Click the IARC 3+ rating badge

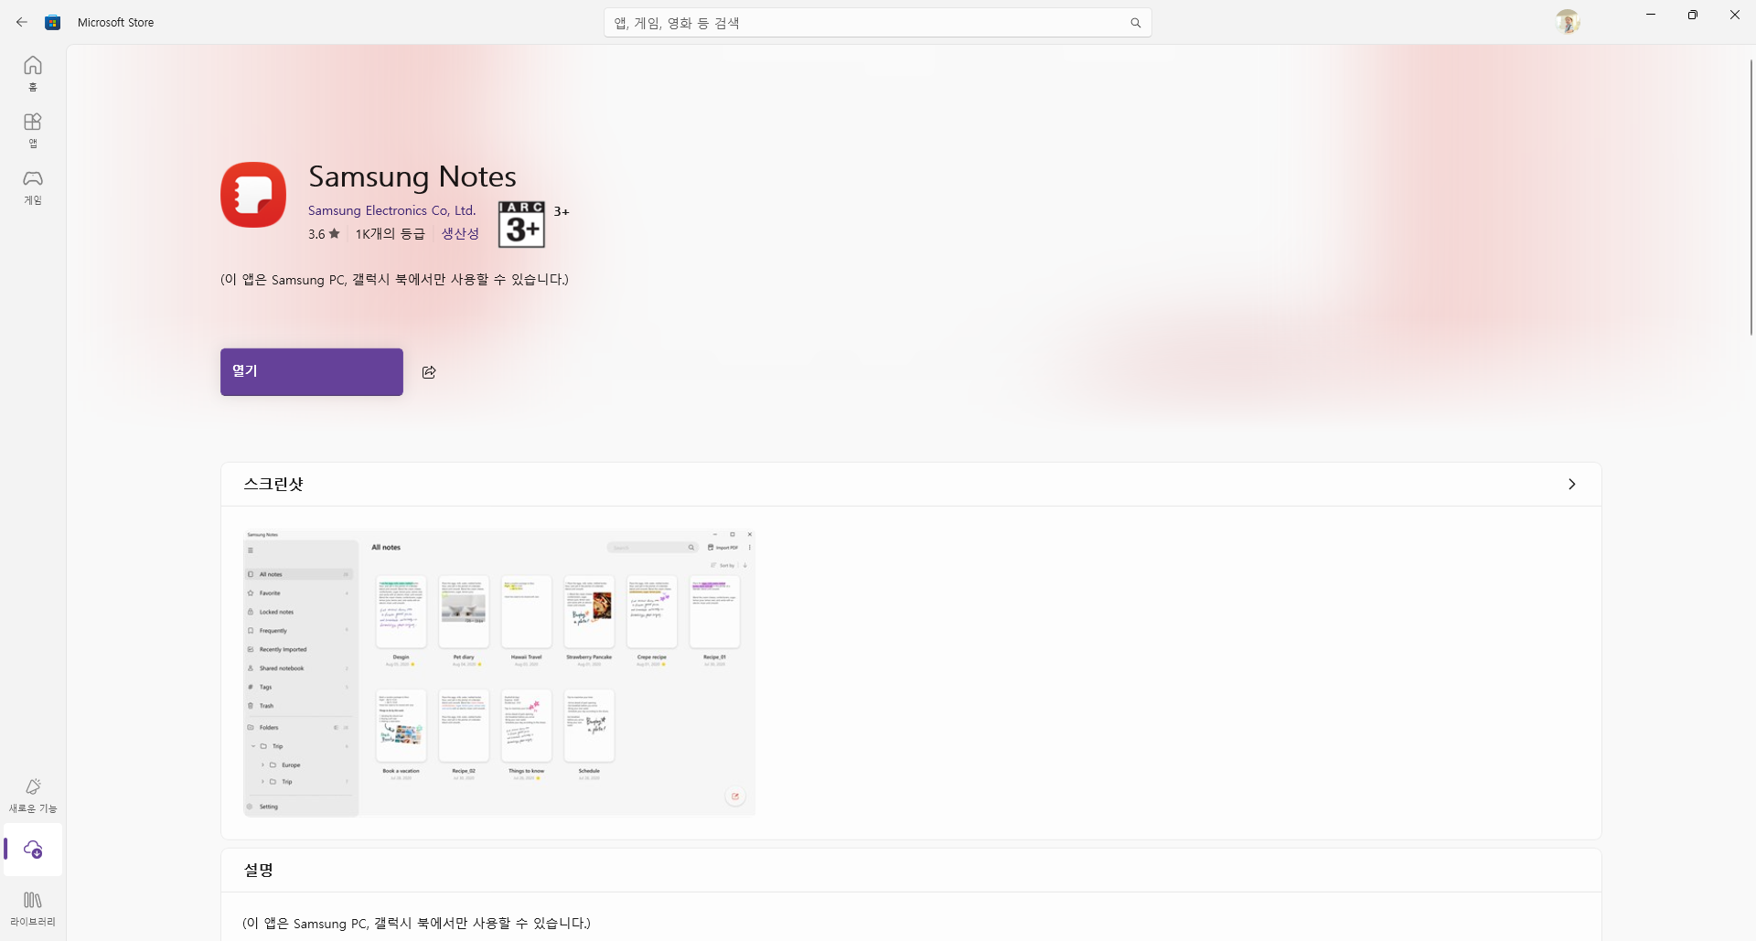[x=521, y=224]
